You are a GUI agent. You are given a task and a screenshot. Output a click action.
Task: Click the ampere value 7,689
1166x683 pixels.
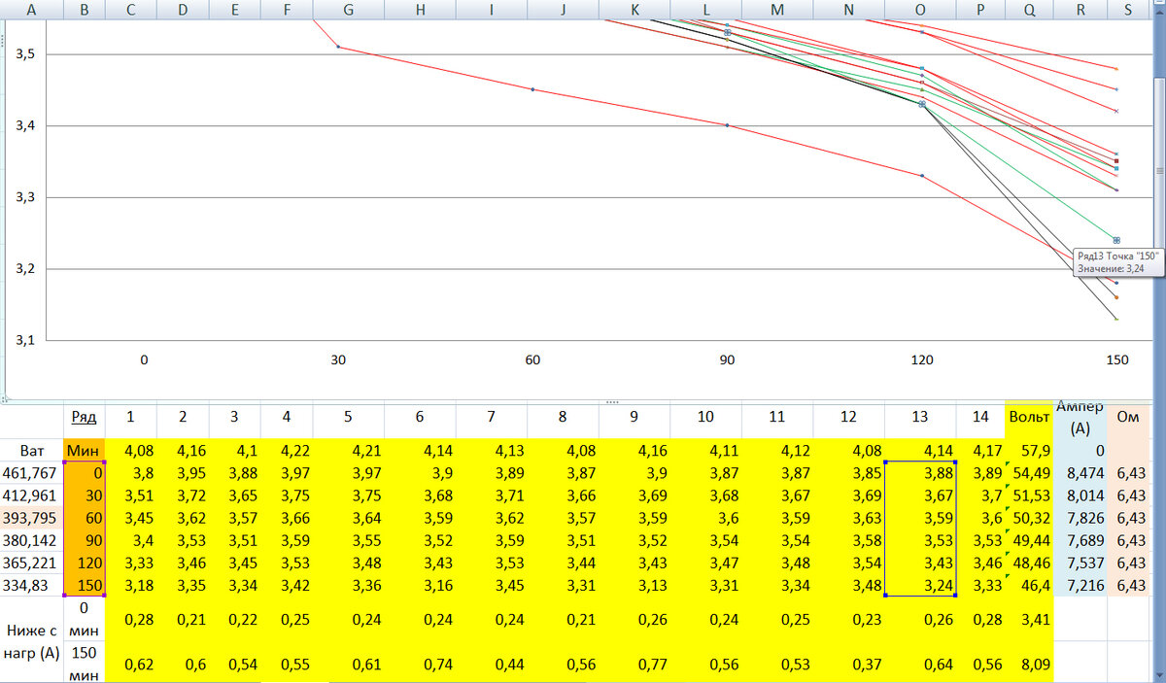click(1080, 540)
